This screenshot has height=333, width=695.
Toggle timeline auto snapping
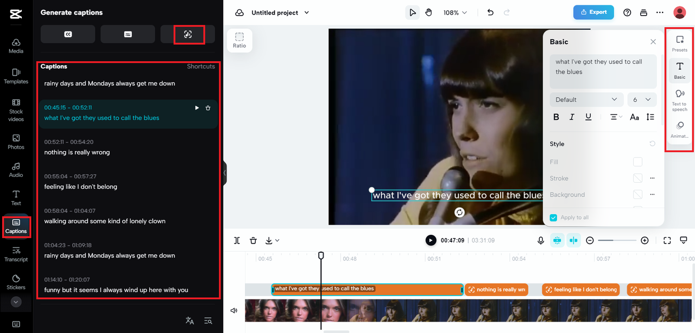click(558, 240)
